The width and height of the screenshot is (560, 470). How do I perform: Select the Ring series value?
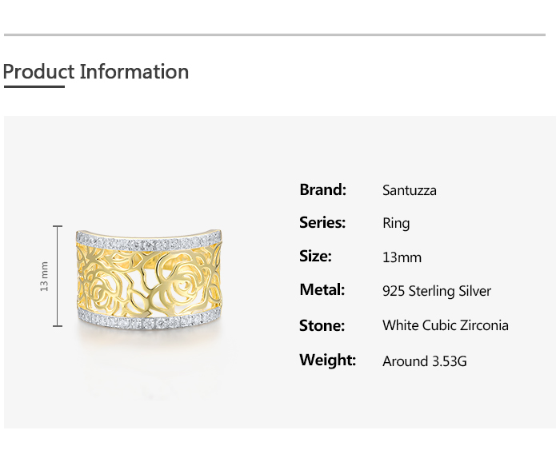click(396, 223)
